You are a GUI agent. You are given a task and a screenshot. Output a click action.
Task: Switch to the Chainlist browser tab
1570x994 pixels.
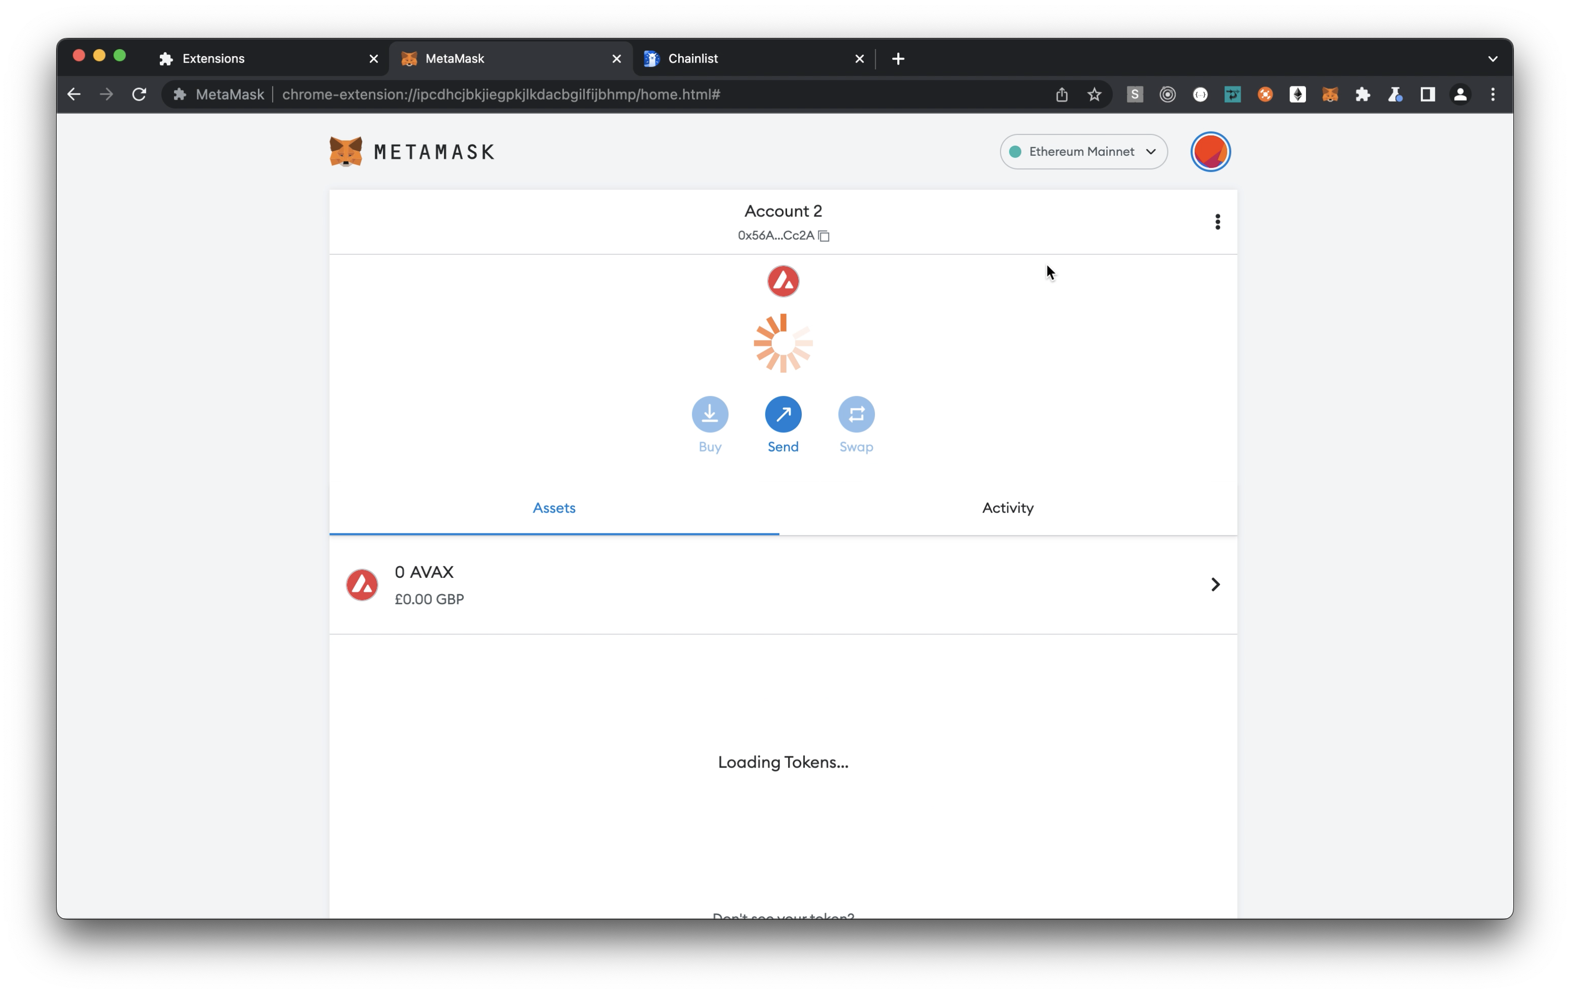tap(695, 59)
